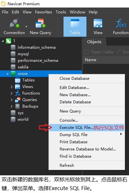Expand the Views tree node
The width and height of the screenshot is (129, 193).
point(12,87)
